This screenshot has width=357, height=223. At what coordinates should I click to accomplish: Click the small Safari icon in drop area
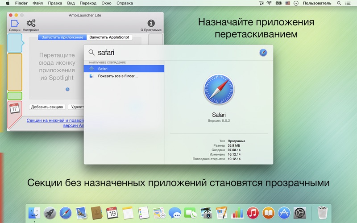click(67, 89)
